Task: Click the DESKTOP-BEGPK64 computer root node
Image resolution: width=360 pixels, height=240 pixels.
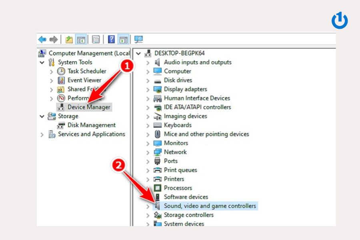Action: [x=180, y=53]
